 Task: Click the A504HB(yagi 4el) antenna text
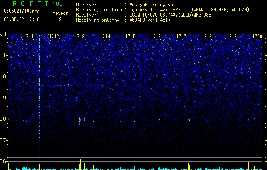(150, 20)
